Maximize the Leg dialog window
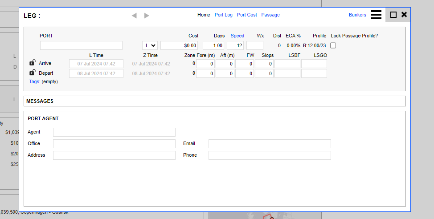Image resolution: width=434 pixels, height=219 pixels. point(393,15)
